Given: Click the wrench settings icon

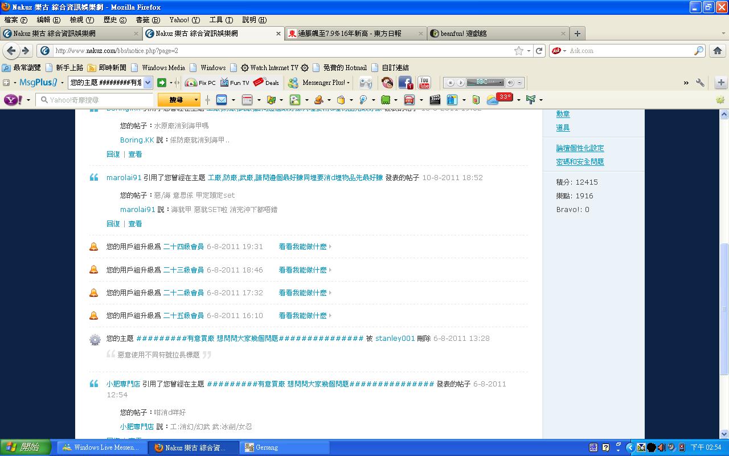Looking at the screenshot, I should point(700,83).
